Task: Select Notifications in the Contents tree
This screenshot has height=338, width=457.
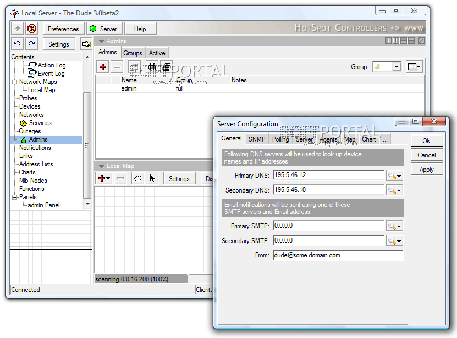Action: (35, 148)
